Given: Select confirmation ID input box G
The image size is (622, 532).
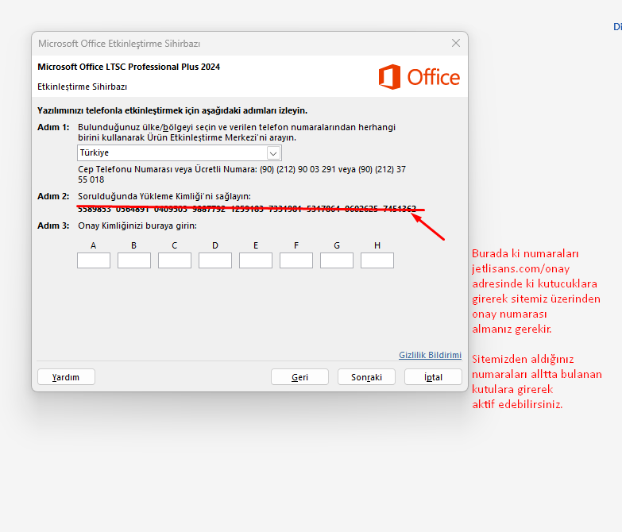Looking at the screenshot, I should [x=337, y=260].
